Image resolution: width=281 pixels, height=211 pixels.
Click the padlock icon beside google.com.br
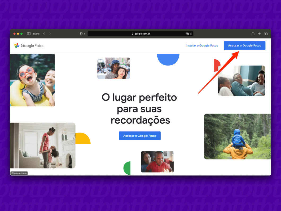133,34
